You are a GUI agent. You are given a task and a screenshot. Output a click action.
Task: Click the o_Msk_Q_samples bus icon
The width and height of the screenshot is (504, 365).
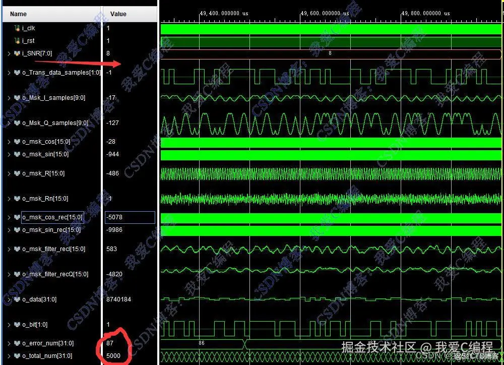pyautogui.click(x=17, y=123)
